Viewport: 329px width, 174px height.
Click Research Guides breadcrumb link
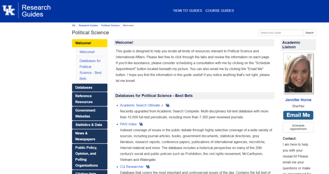(88, 25)
